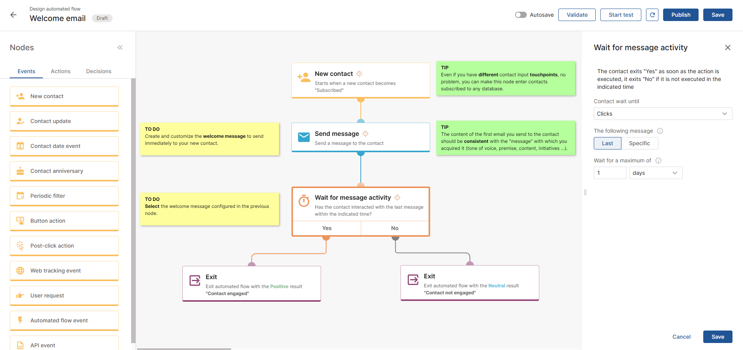Click the envelope icon on Send message node
The image size is (743, 350).
click(x=304, y=137)
